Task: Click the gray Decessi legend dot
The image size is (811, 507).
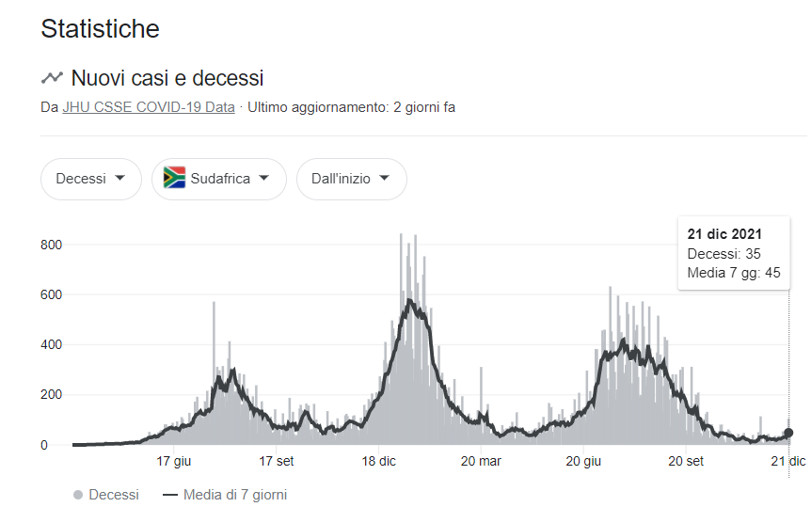Action: pyautogui.click(x=77, y=495)
